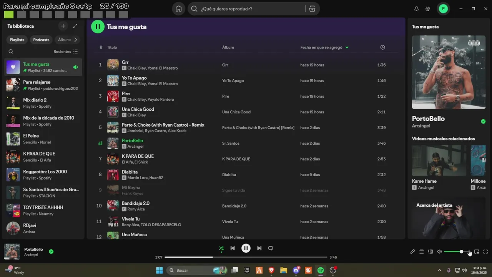This screenshot has height=277, width=492.
Task: Select the track Yo Te Apago
Action: [246, 80]
